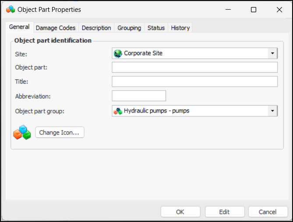The width and height of the screenshot is (293, 222).
Task: Click the globe icon in Site field
Action: coord(118,53)
